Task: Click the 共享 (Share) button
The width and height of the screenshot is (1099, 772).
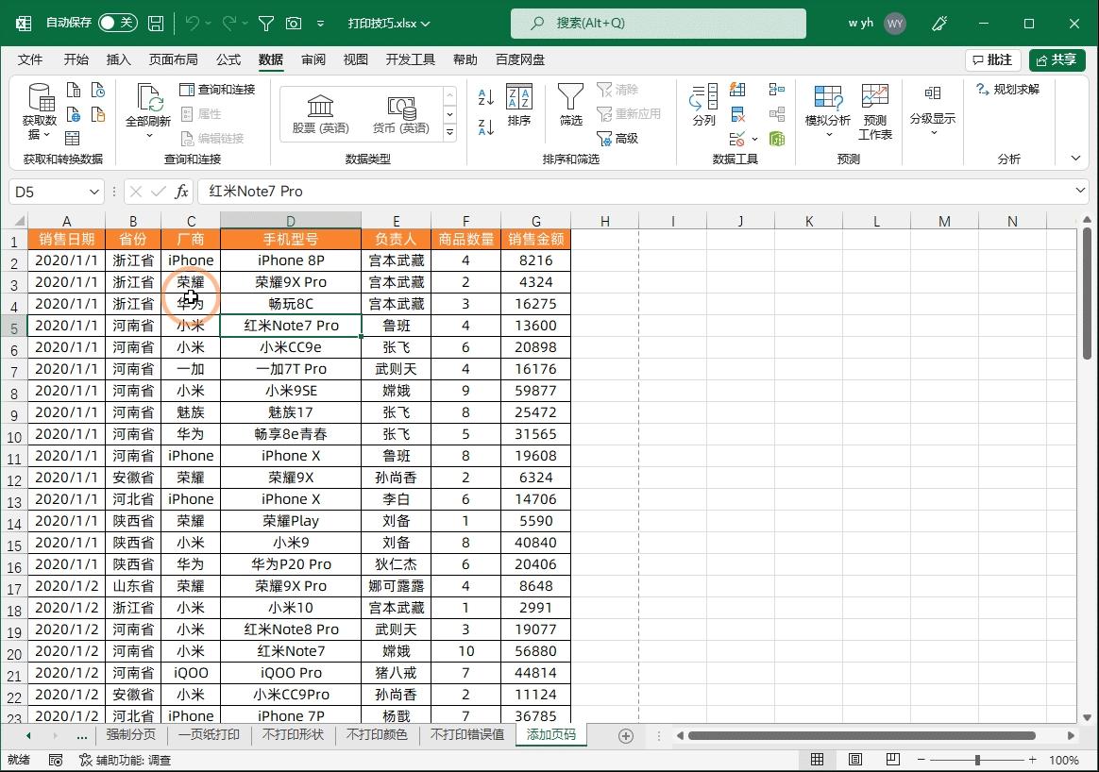Action: 1056,59
